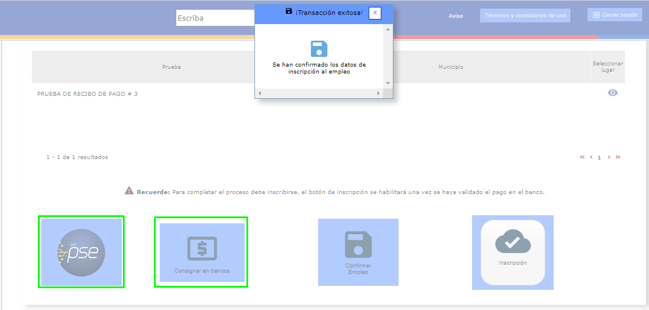This screenshot has height=310, width=649.
Task: Select page 1 in the pagination
Action: coord(600,158)
